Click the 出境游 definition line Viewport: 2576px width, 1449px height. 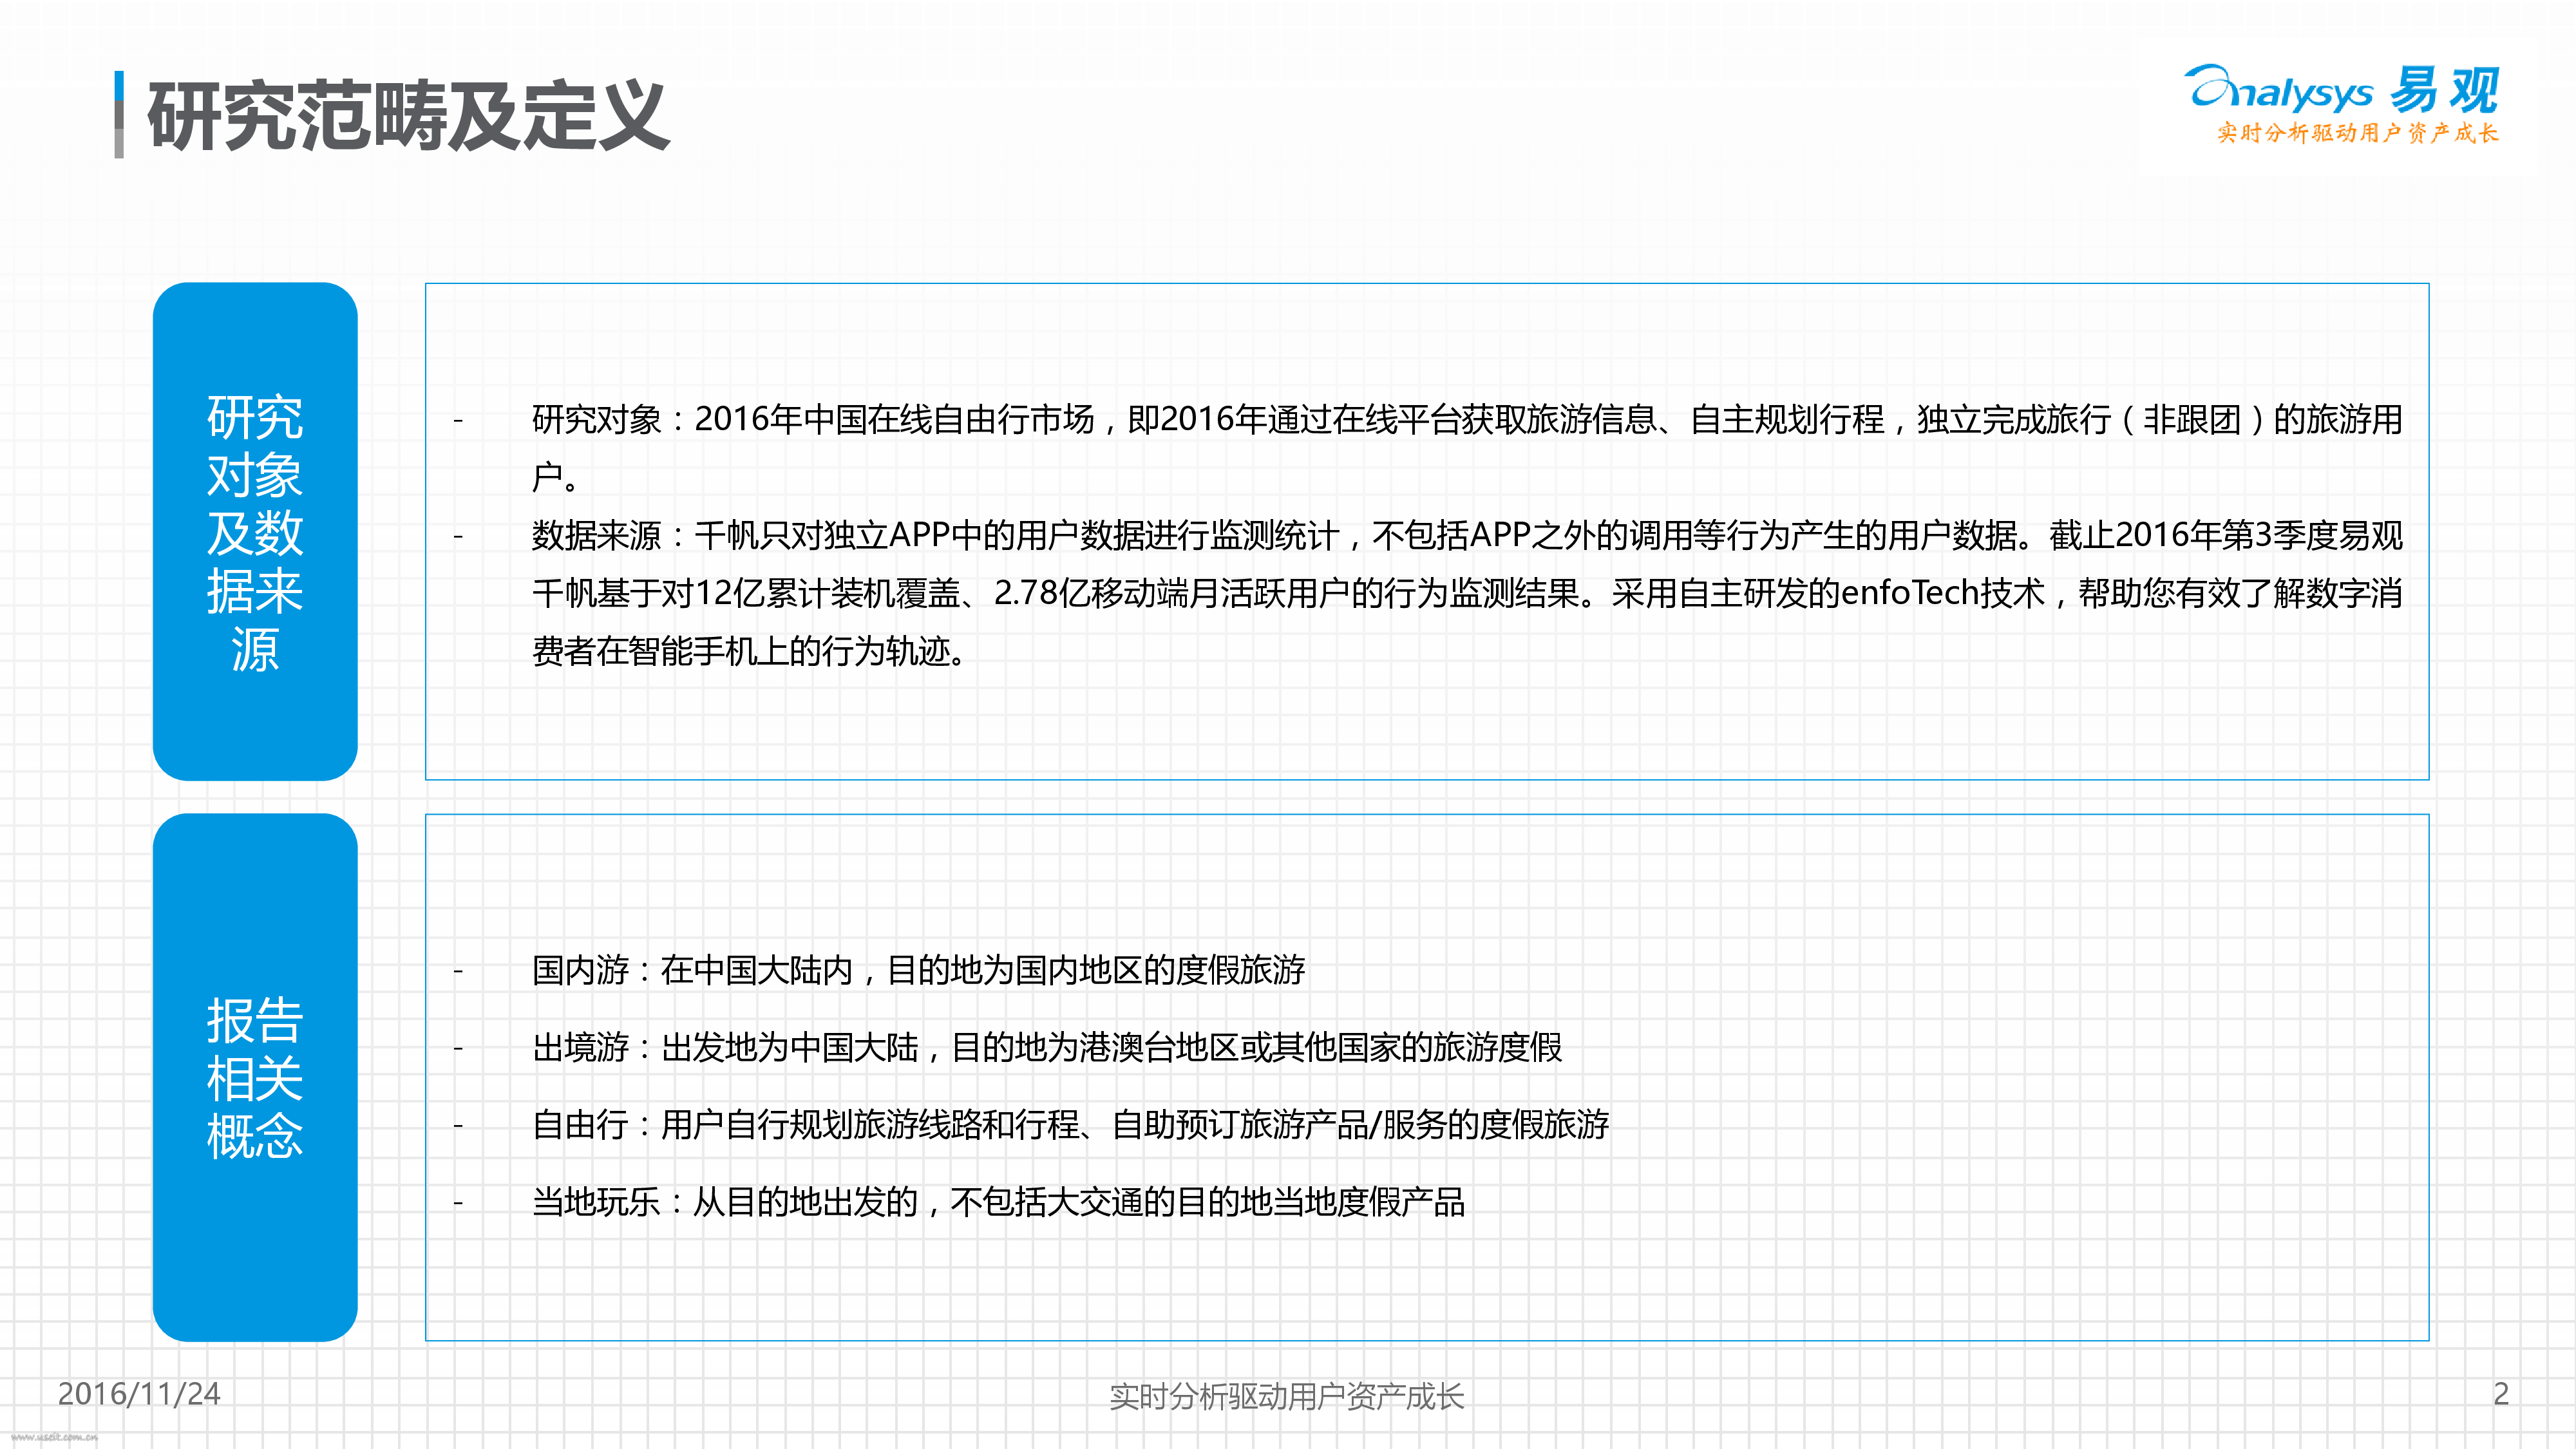(1046, 1048)
